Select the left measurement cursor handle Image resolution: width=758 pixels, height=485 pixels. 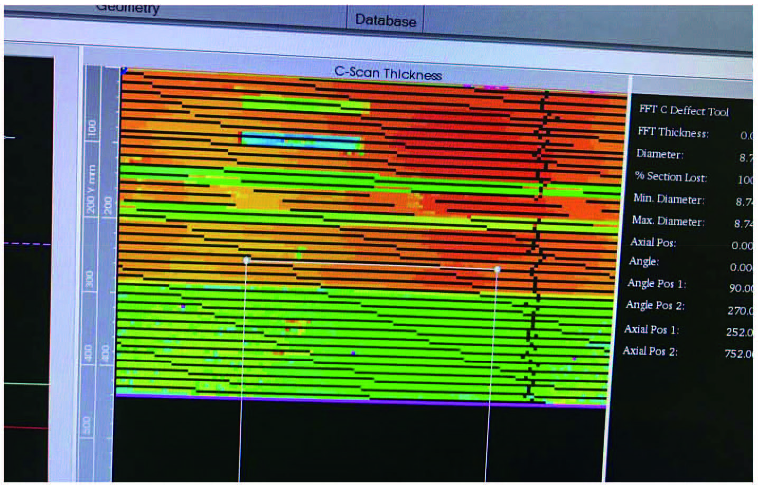(247, 260)
